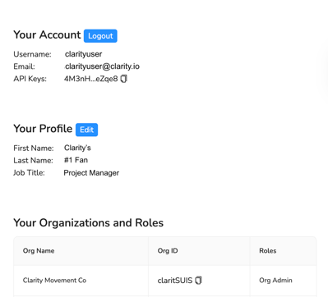
Task: Select the first name value Clarity's
Action: [77, 148]
